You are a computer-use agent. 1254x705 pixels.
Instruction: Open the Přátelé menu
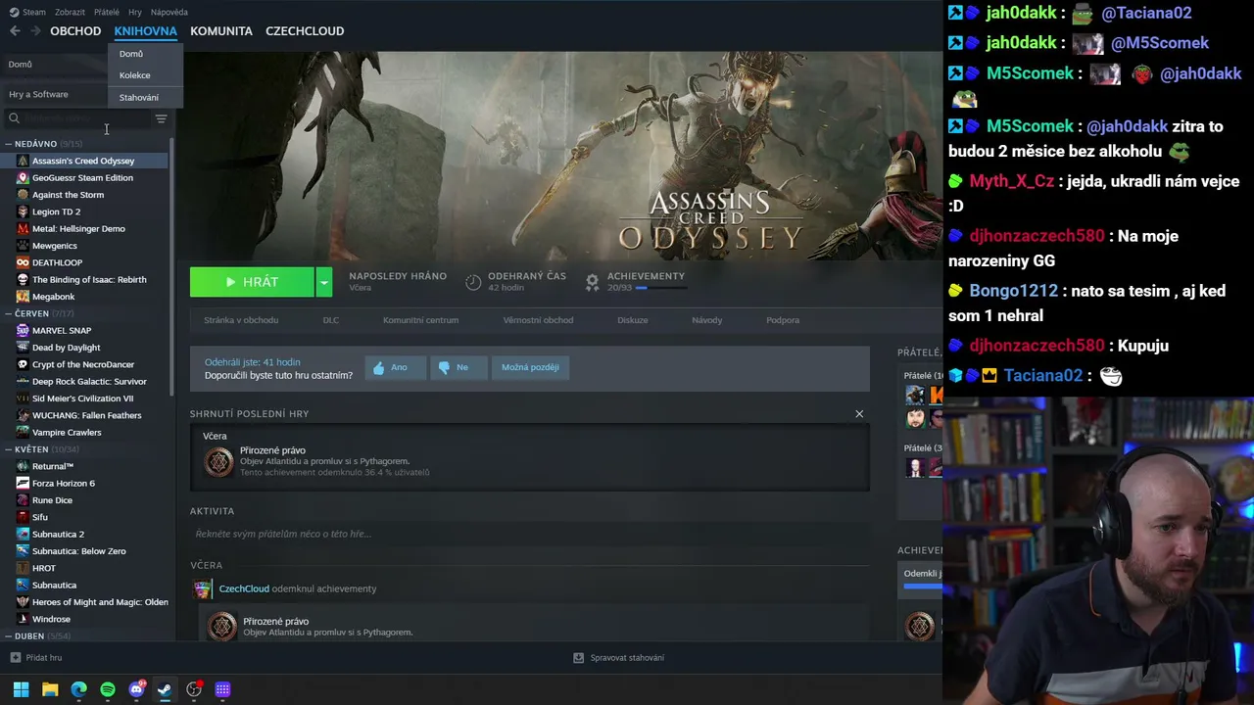[x=106, y=12]
